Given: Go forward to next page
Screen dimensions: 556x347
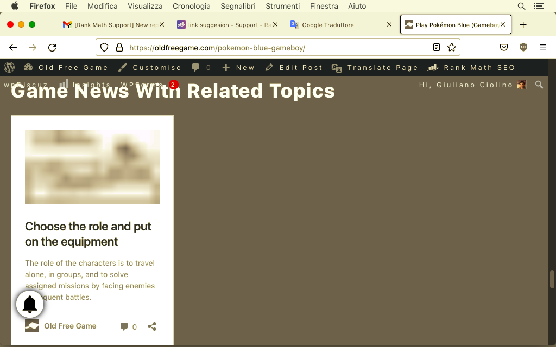Looking at the screenshot, I should [x=33, y=48].
